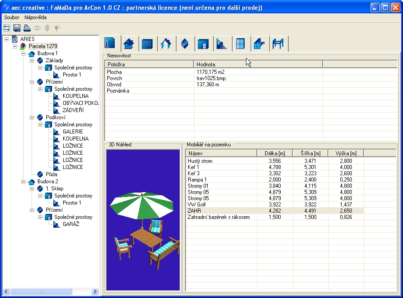Image resolution: width=403 pixels, height=298 pixels.
Task: Click the print toolbar icon
Action: [x=27, y=28]
